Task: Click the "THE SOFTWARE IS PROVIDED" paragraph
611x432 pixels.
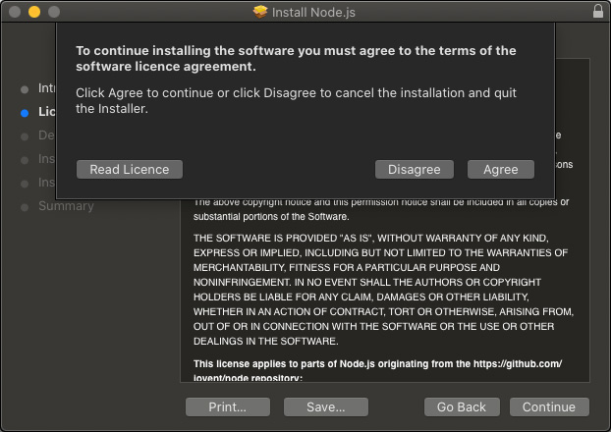Action: click(x=381, y=290)
